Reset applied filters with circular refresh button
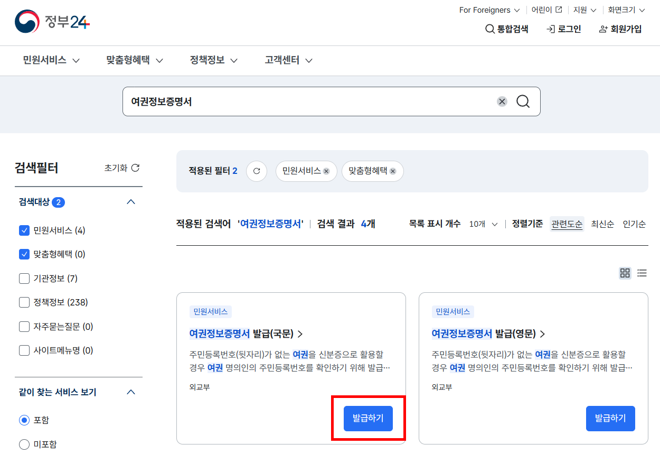Viewport: 660px width, 454px height. [257, 171]
